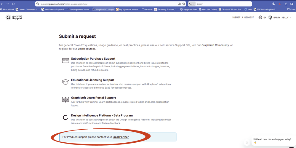Image resolution: width=296 pixels, height=148 pixels.
Task: Open the Suggested Sites bookmark
Action: click(188, 9)
